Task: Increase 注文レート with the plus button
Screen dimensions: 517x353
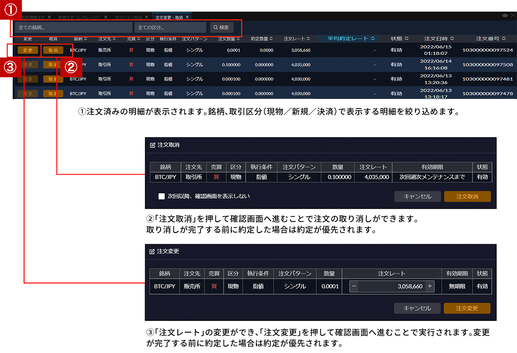Action: click(429, 286)
